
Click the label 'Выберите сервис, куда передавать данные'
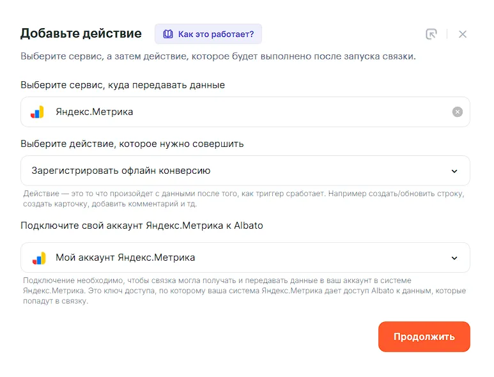coord(123,84)
